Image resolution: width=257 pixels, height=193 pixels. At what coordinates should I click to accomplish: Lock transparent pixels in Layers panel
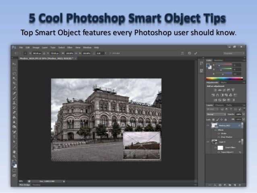213,120
